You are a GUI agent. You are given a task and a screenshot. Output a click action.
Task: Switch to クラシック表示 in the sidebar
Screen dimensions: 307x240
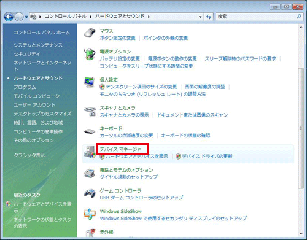[x=29, y=155]
